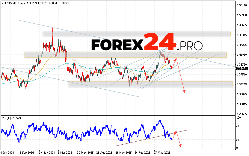Click the RSI(13) 29.5295 indicator label

(x=12, y=118)
